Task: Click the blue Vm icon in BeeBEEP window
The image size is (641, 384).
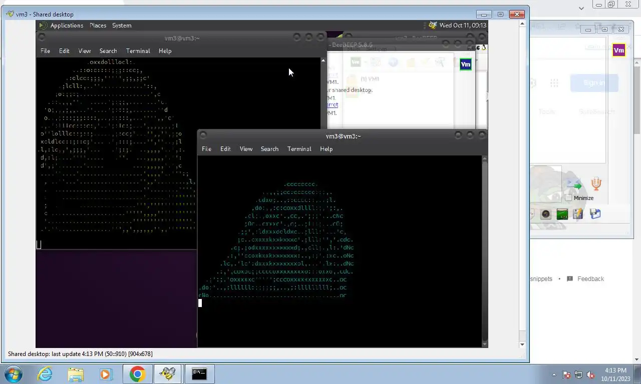Action: 466,64
